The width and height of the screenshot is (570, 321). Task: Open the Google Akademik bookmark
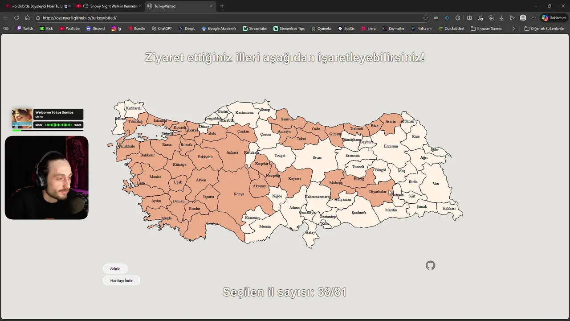pos(219,29)
